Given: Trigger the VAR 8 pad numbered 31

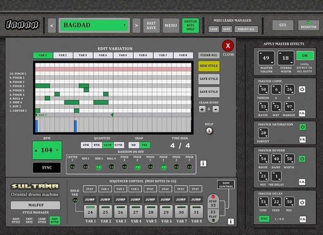Looking at the screenshot, I should [196, 211].
